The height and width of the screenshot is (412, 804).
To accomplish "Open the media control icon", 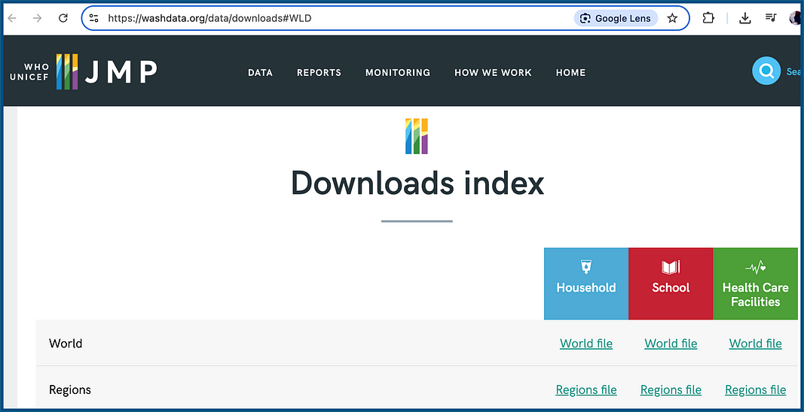I will click(x=771, y=19).
